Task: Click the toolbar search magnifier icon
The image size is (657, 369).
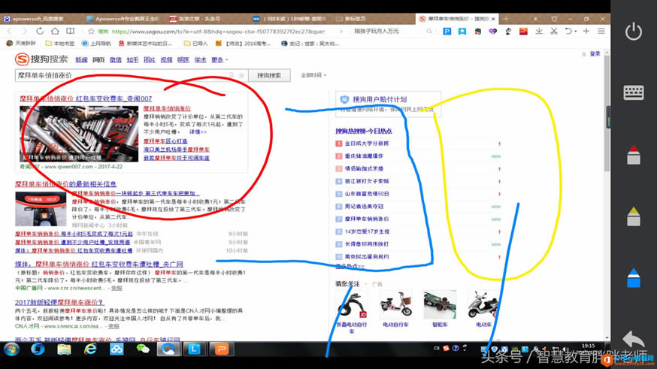Action: 428,31
